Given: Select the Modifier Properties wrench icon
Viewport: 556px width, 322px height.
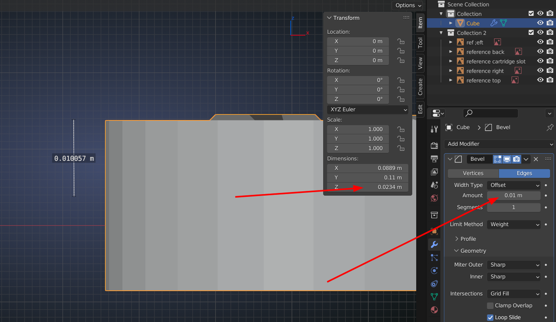Looking at the screenshot, I should pyautogui.click(x=434, y=245).
